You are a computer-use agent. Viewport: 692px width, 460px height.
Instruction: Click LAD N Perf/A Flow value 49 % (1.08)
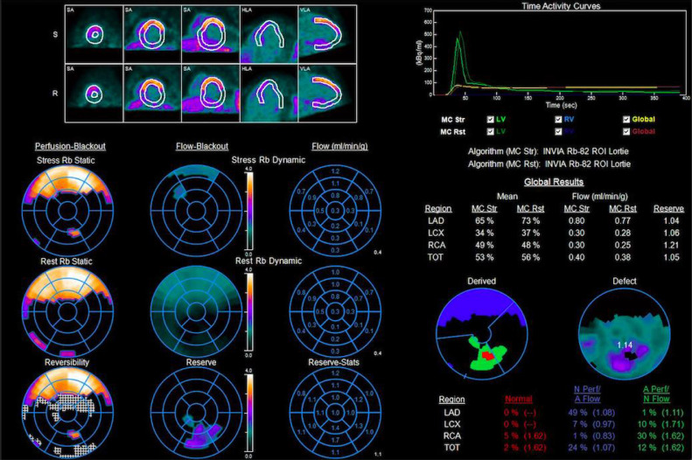click(590, 413)
